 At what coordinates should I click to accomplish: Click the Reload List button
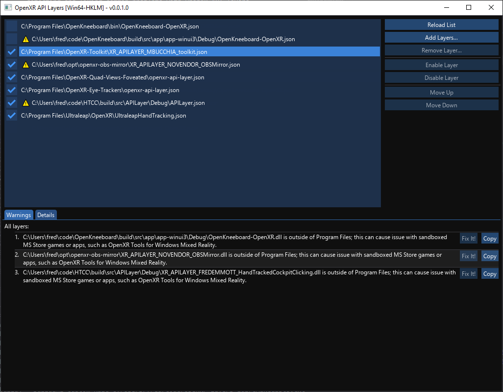coord(441,24)
